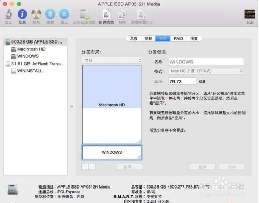
Task: Click the sidebar splitter dot handle
Action: 71,107
